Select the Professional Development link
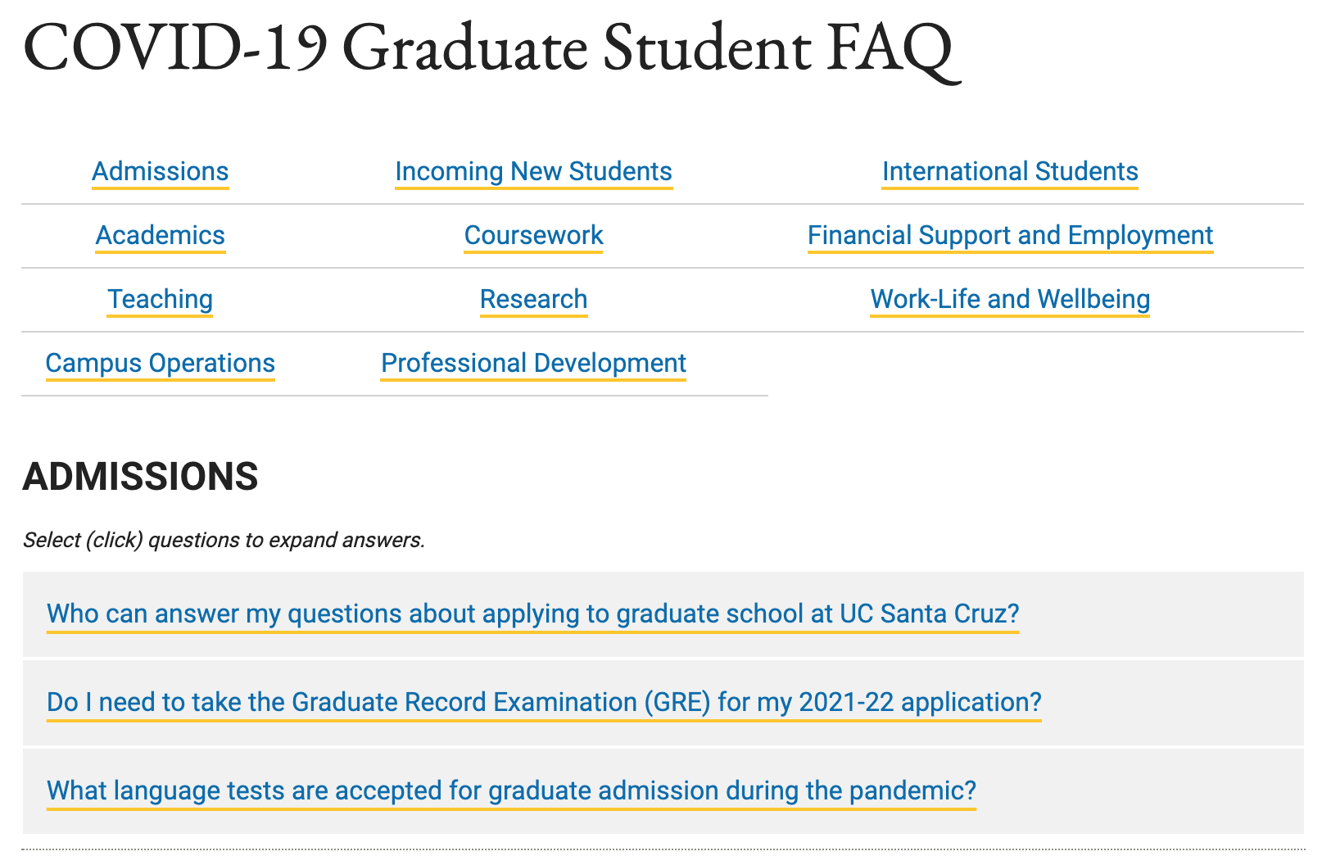 [x=533, y=363]
